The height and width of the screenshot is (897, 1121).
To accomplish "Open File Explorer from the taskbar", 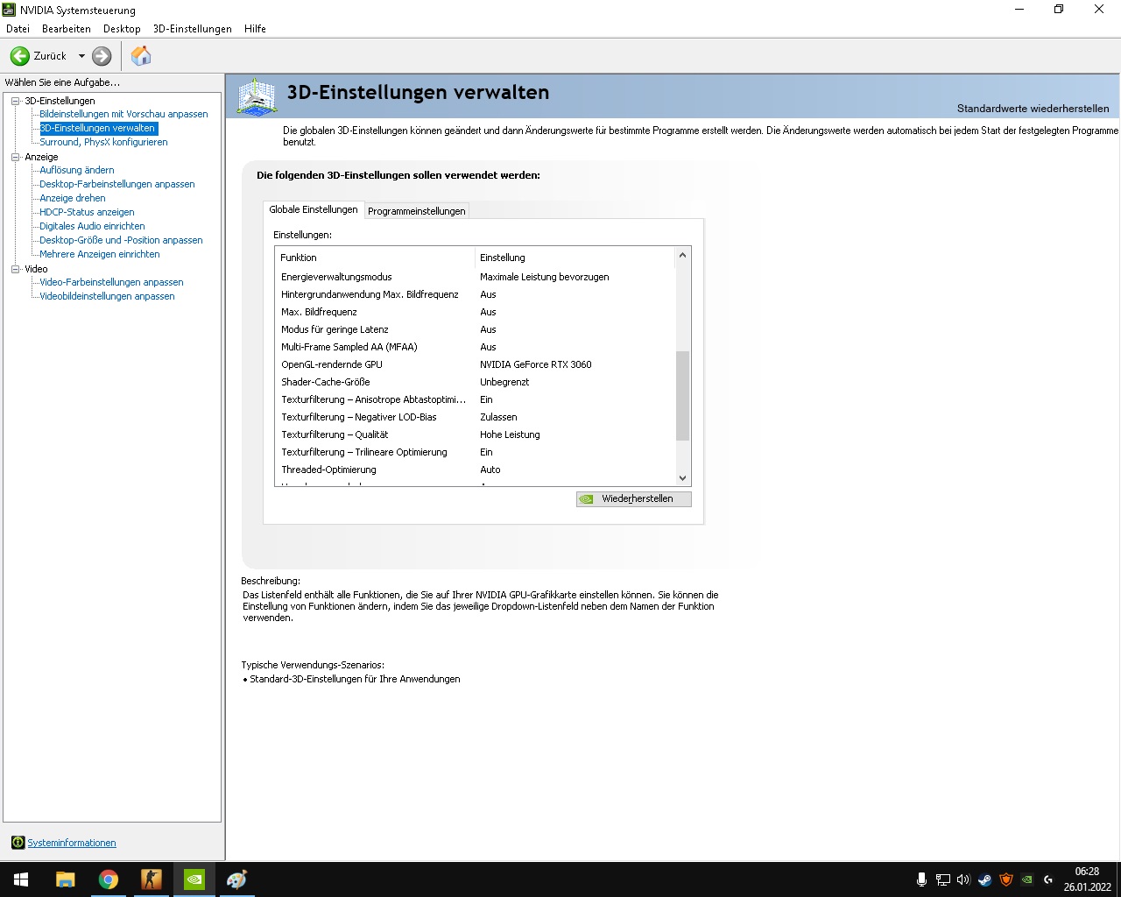I will (x=65, y=879).
